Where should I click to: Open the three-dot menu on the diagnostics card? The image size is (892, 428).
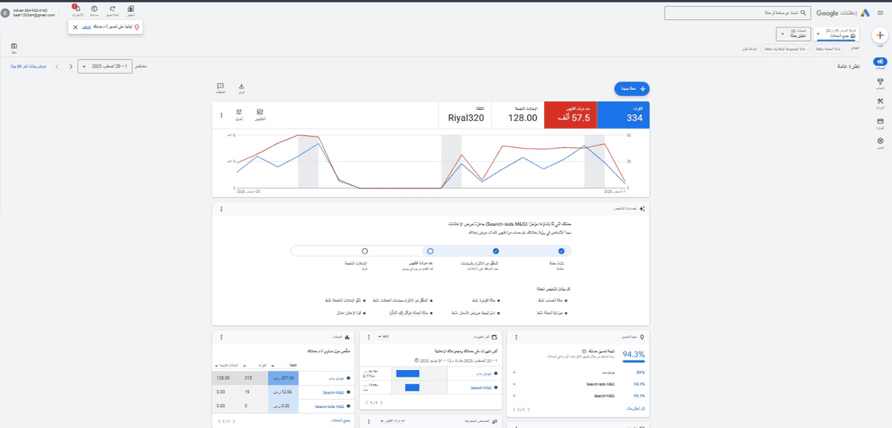pos(221,208)
